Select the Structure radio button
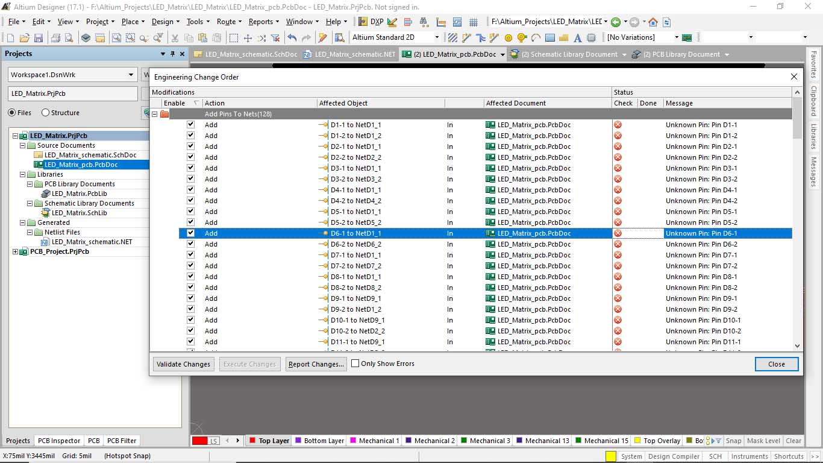This screenshot has width=823, height=463. (x=46, y=113)
